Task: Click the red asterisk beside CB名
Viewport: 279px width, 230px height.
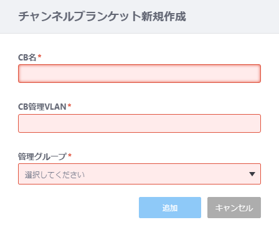Action: pos(39,56)
